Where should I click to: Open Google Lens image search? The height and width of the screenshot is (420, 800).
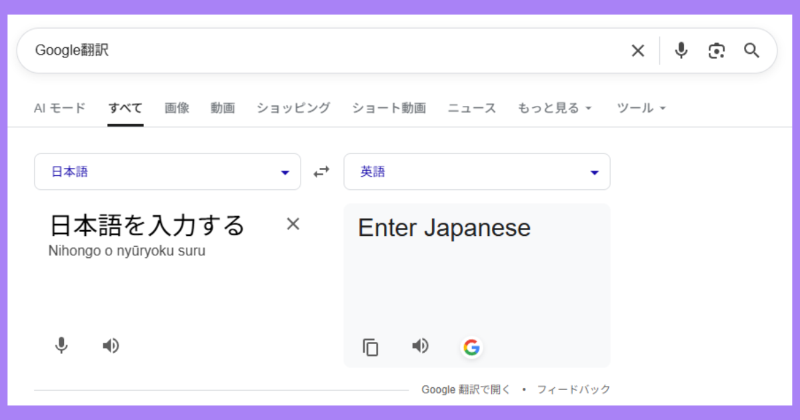(717, 50)
